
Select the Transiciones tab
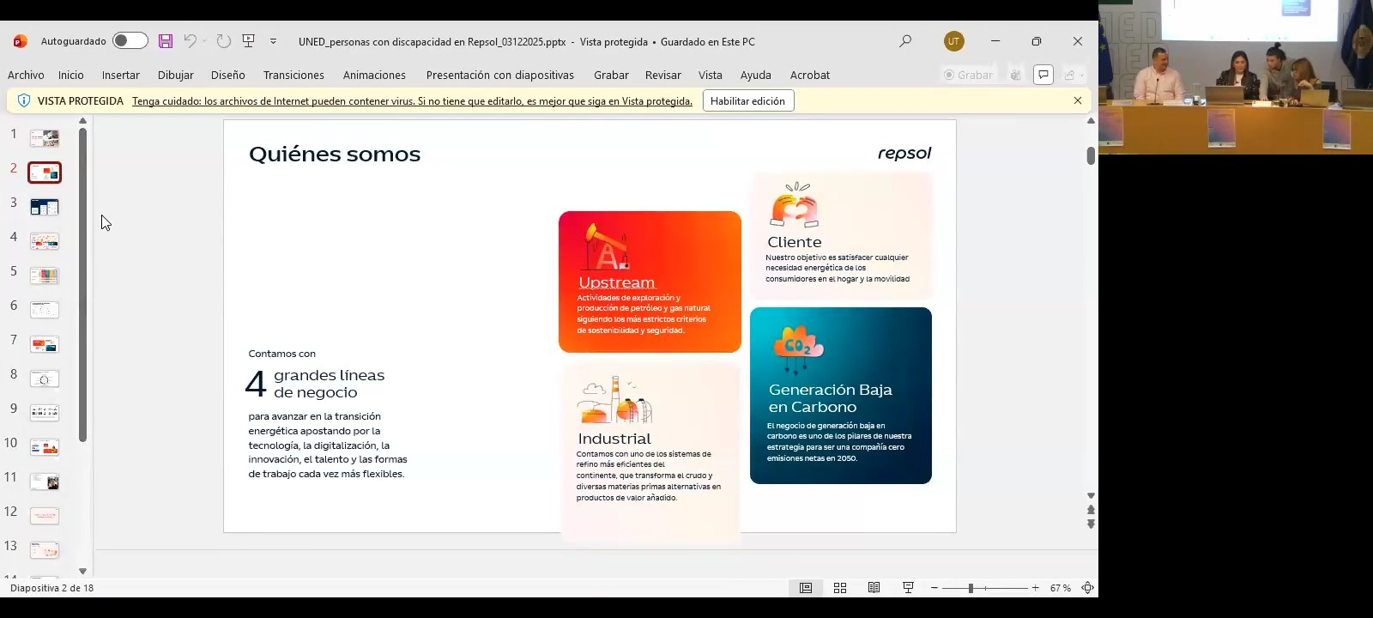[293, 76]
